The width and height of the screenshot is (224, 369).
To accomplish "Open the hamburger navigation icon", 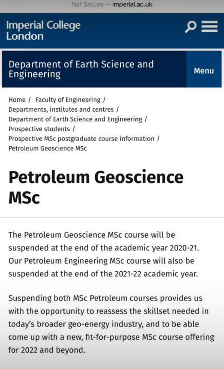I will click(209, 26).
